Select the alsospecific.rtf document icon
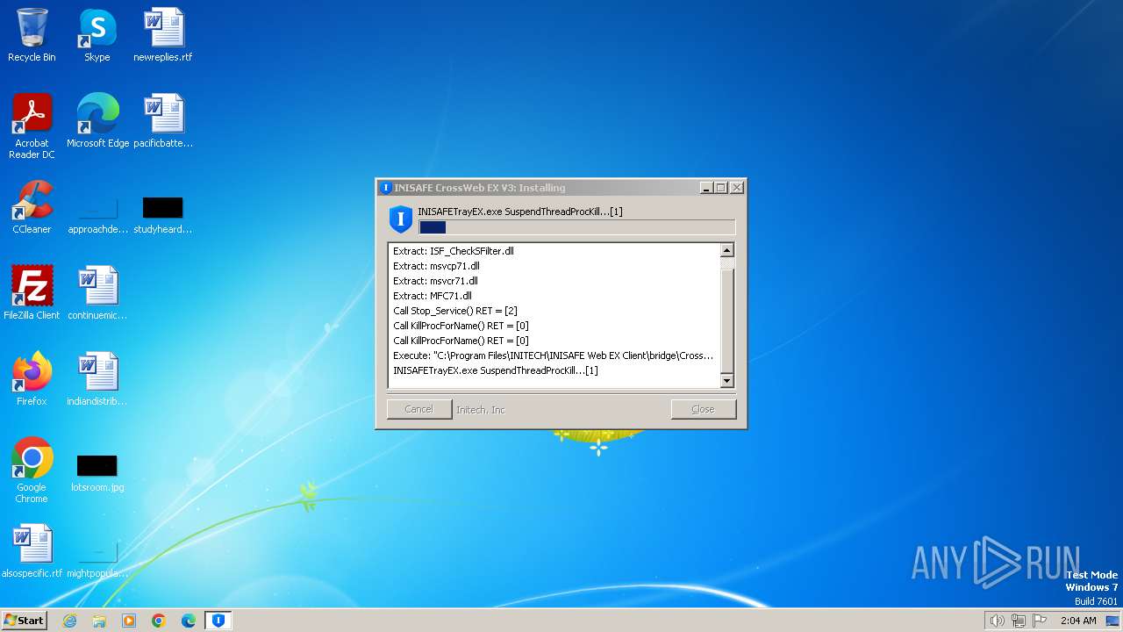 [x=32, y=551]
